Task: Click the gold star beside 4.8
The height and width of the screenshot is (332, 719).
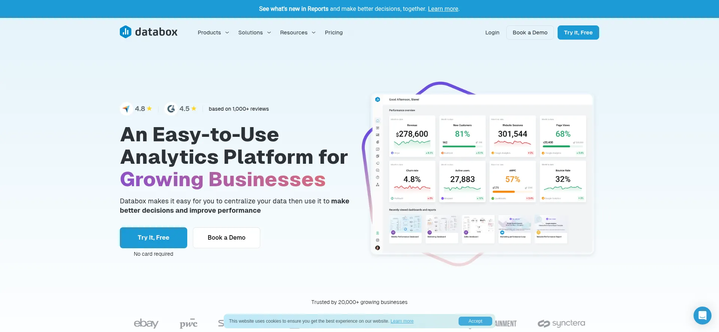Action: tap(149, 109)
